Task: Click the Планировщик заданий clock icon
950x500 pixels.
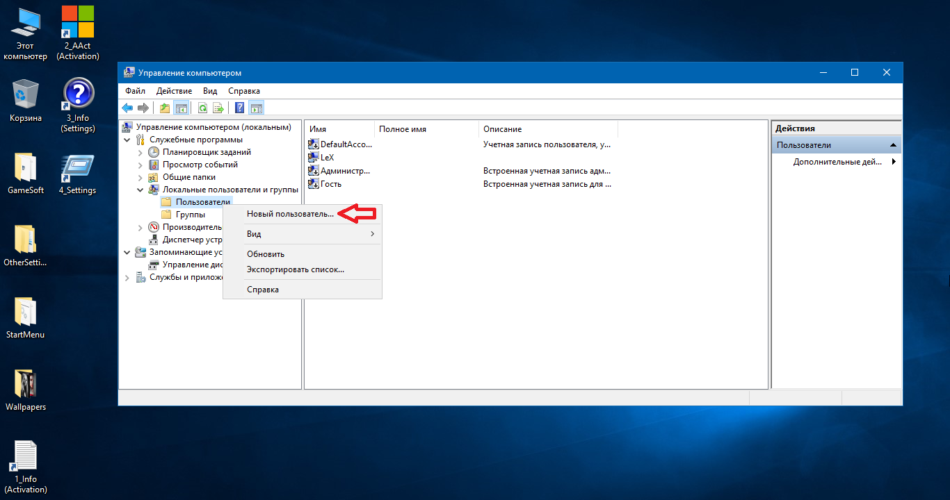Action: 154,152
